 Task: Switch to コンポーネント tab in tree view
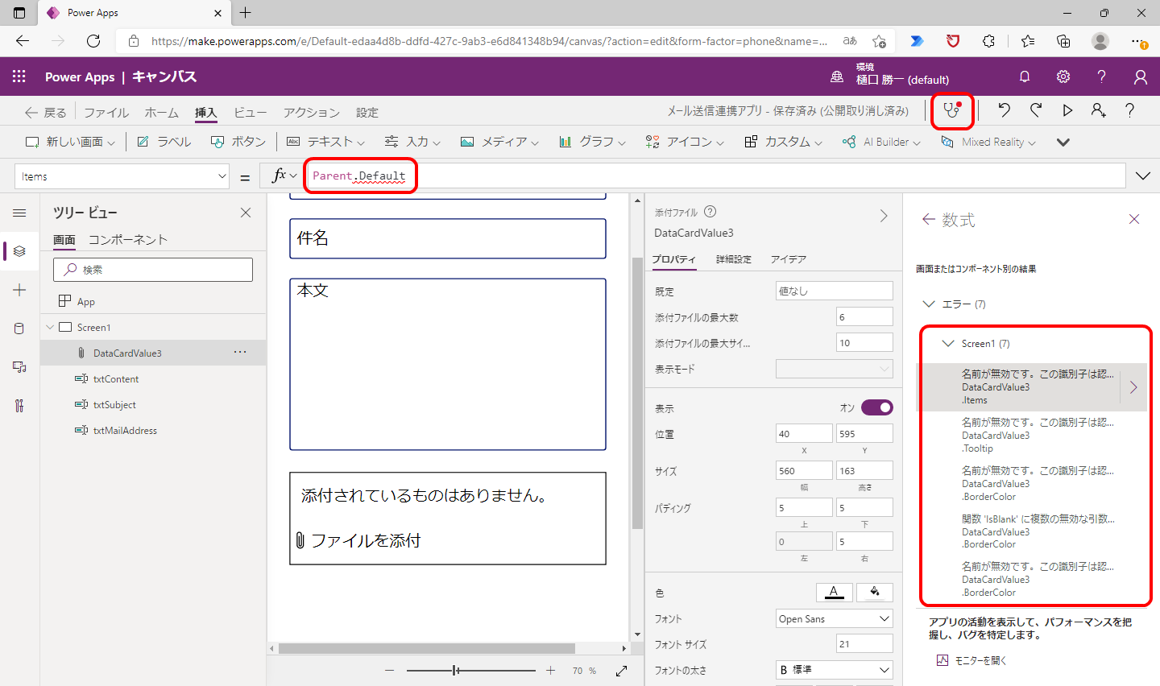[x=128, y=239]
